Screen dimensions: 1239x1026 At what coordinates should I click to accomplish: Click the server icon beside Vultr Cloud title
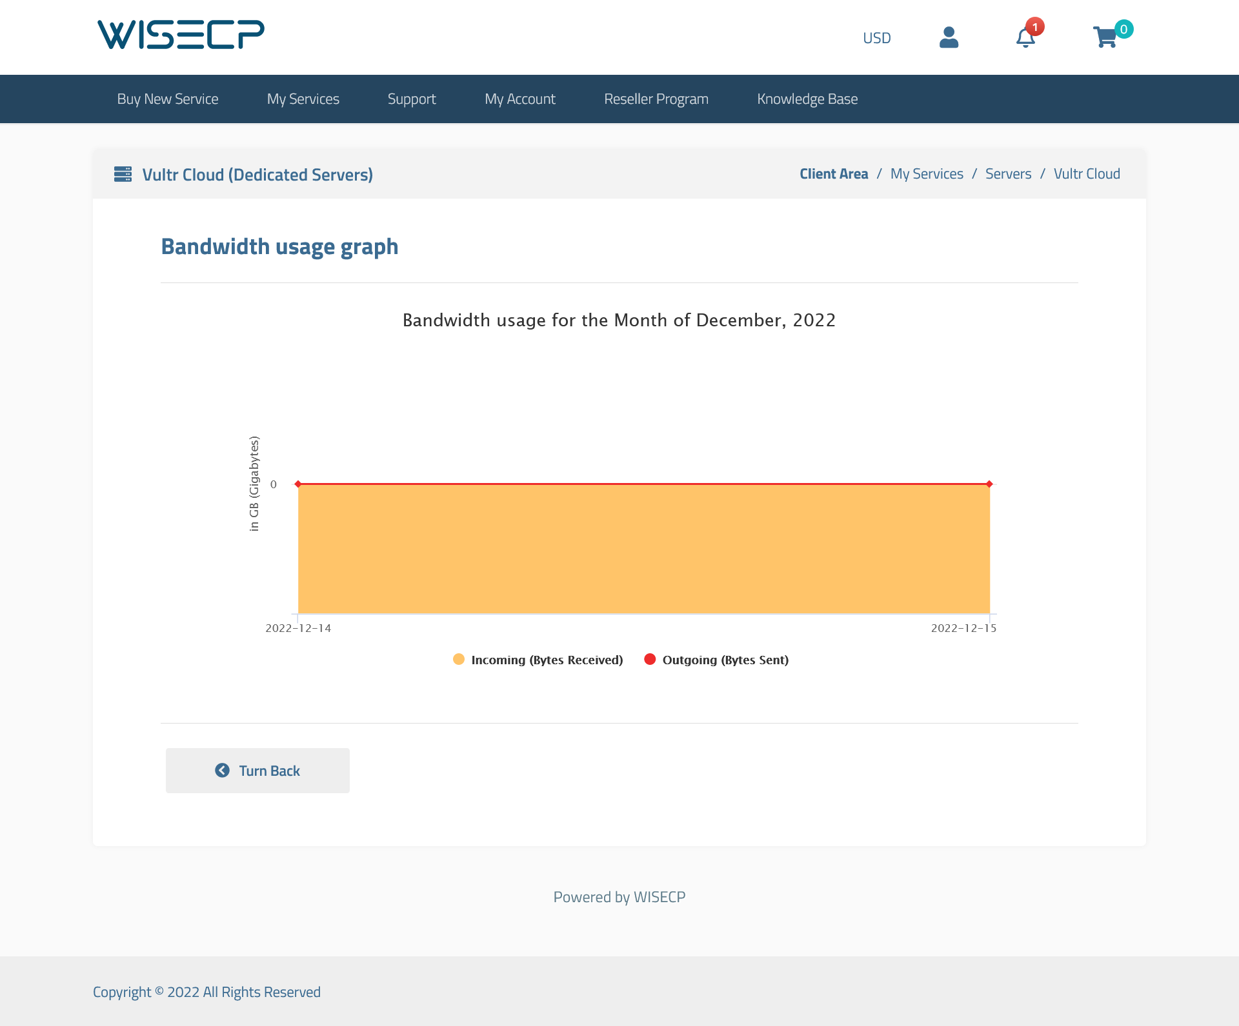click(x=123, y=174)
